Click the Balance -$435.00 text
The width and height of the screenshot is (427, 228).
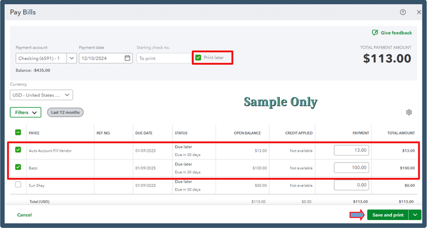coord(33,70)
